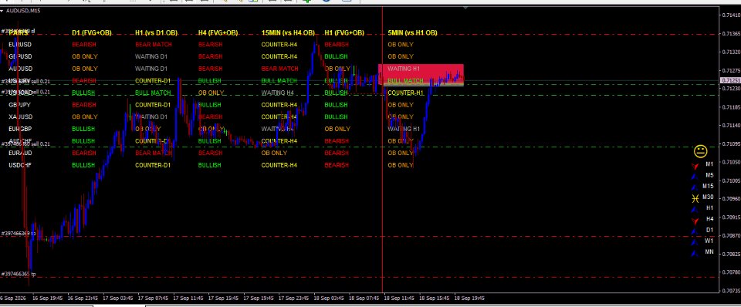Click the 0.71410 price axis label

pos(731,15)
